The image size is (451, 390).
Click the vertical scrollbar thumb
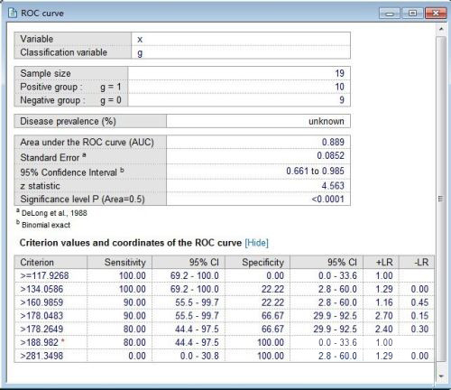[x=441, y=199]
